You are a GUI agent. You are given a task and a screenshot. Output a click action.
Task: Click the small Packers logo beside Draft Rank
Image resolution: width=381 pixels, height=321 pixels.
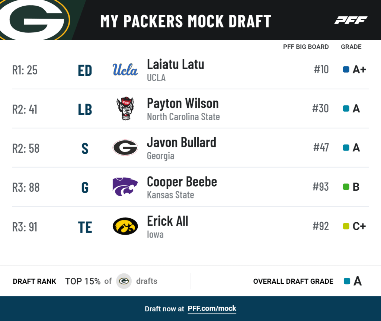pos(124,281)
